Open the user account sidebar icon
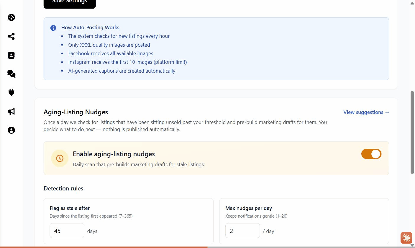 [11, 130]
